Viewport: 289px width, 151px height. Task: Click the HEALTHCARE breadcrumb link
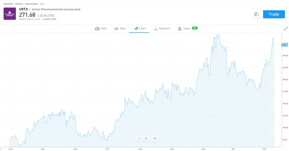pyautogui.click(x=31, y=4)
